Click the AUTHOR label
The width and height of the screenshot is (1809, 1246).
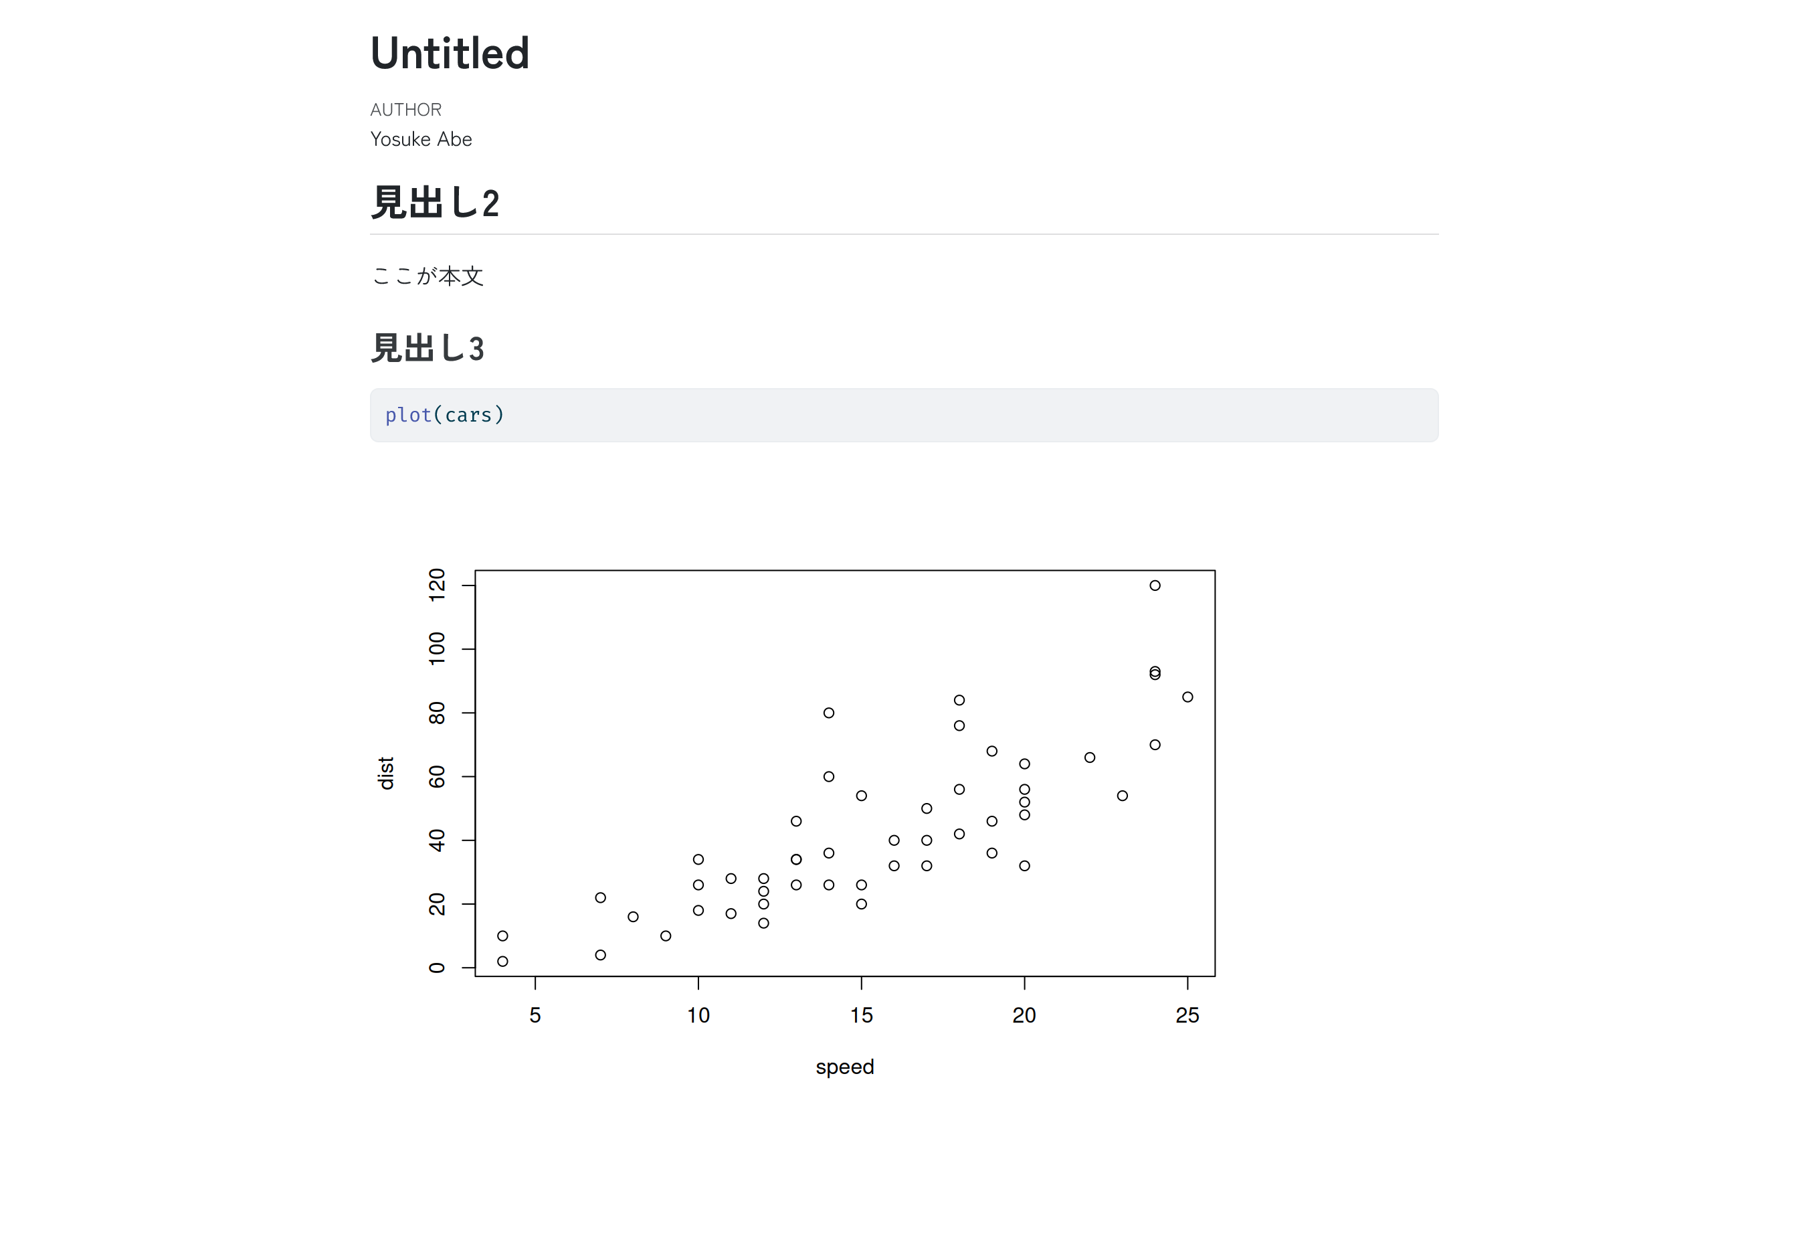click(x=406, y=109)
